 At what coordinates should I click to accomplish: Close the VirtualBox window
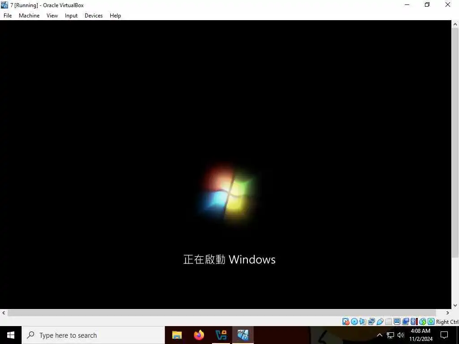pyautogui.click(x=448, y=4)
